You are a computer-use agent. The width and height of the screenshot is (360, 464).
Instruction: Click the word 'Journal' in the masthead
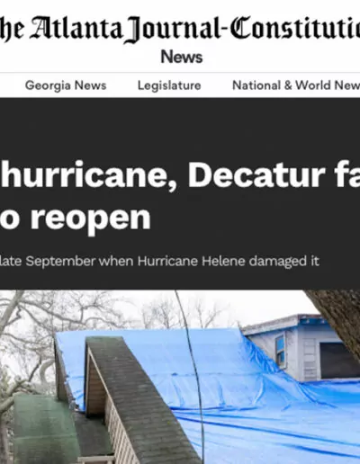tap(173, 29)
